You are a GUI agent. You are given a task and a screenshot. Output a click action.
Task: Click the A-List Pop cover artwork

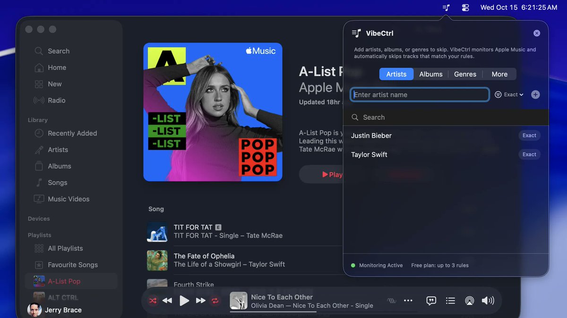[213, 112]
